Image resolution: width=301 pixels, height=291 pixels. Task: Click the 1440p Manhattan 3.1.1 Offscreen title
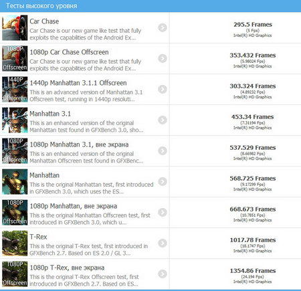coord(78,83)
